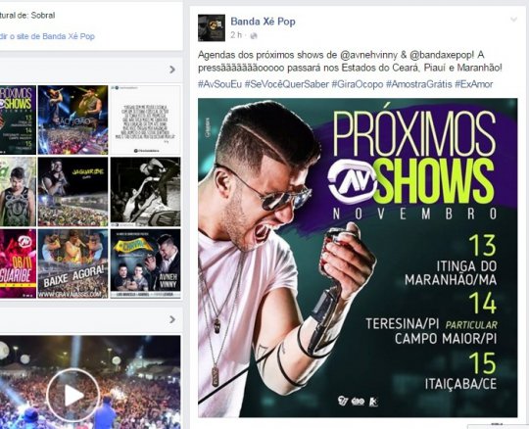Click the #ExAmor hashtag
The height and width of the screenshot is (429, 529).
474,84
